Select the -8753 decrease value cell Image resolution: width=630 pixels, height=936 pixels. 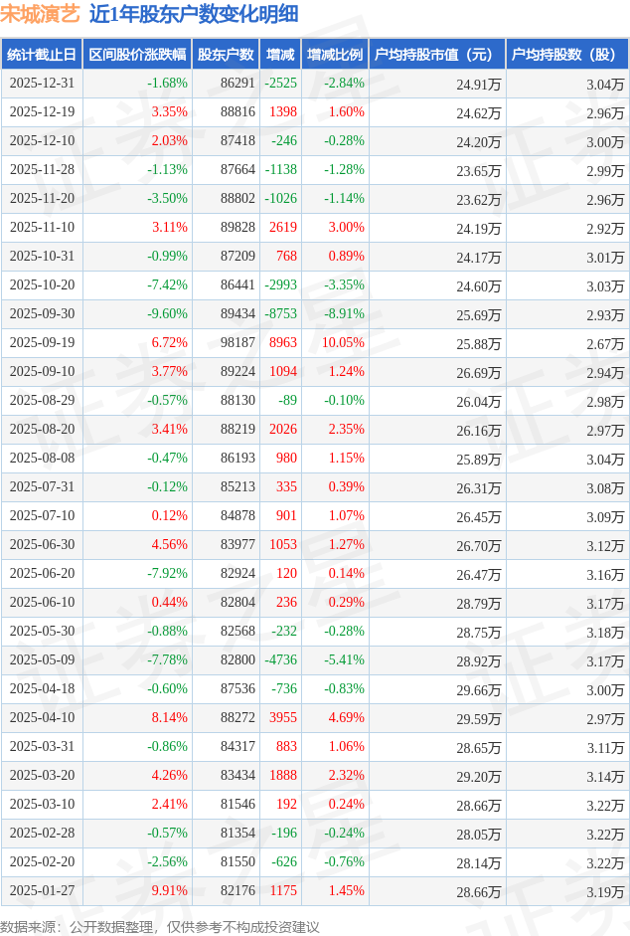click(x=281, y=314)
